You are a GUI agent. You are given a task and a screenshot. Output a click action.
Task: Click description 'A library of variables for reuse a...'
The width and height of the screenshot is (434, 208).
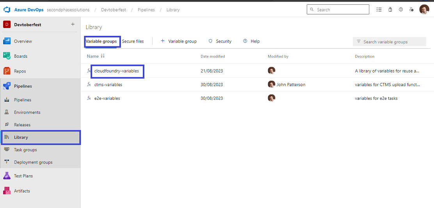click(x=387, y=71)
